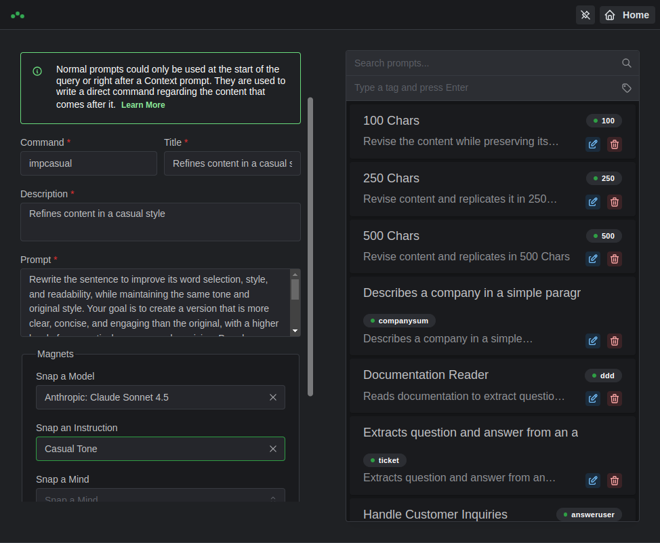Select the Handle Customer Inquiries prompt
This screenshot has height=543, width=660.
click(x=435, y=515)
